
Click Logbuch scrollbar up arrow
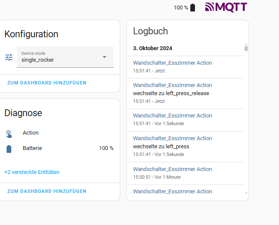click(246, 45)
